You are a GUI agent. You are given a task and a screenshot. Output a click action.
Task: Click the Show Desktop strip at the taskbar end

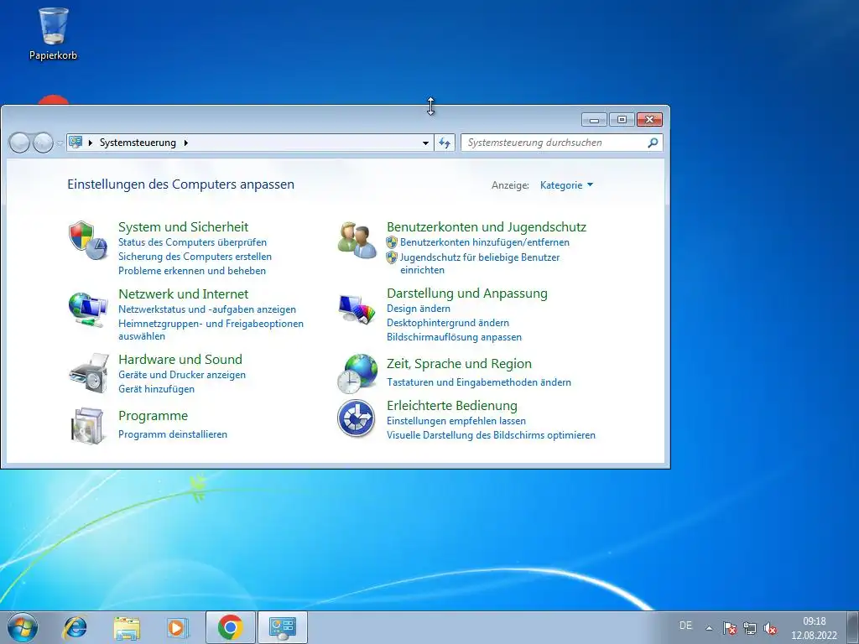(852, 627)
